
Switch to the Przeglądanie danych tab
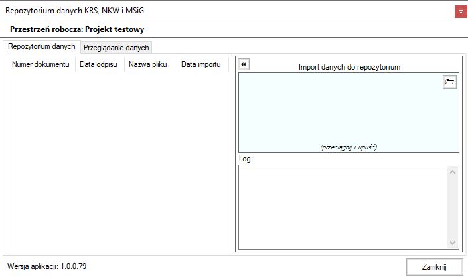[x=117, y=48]
